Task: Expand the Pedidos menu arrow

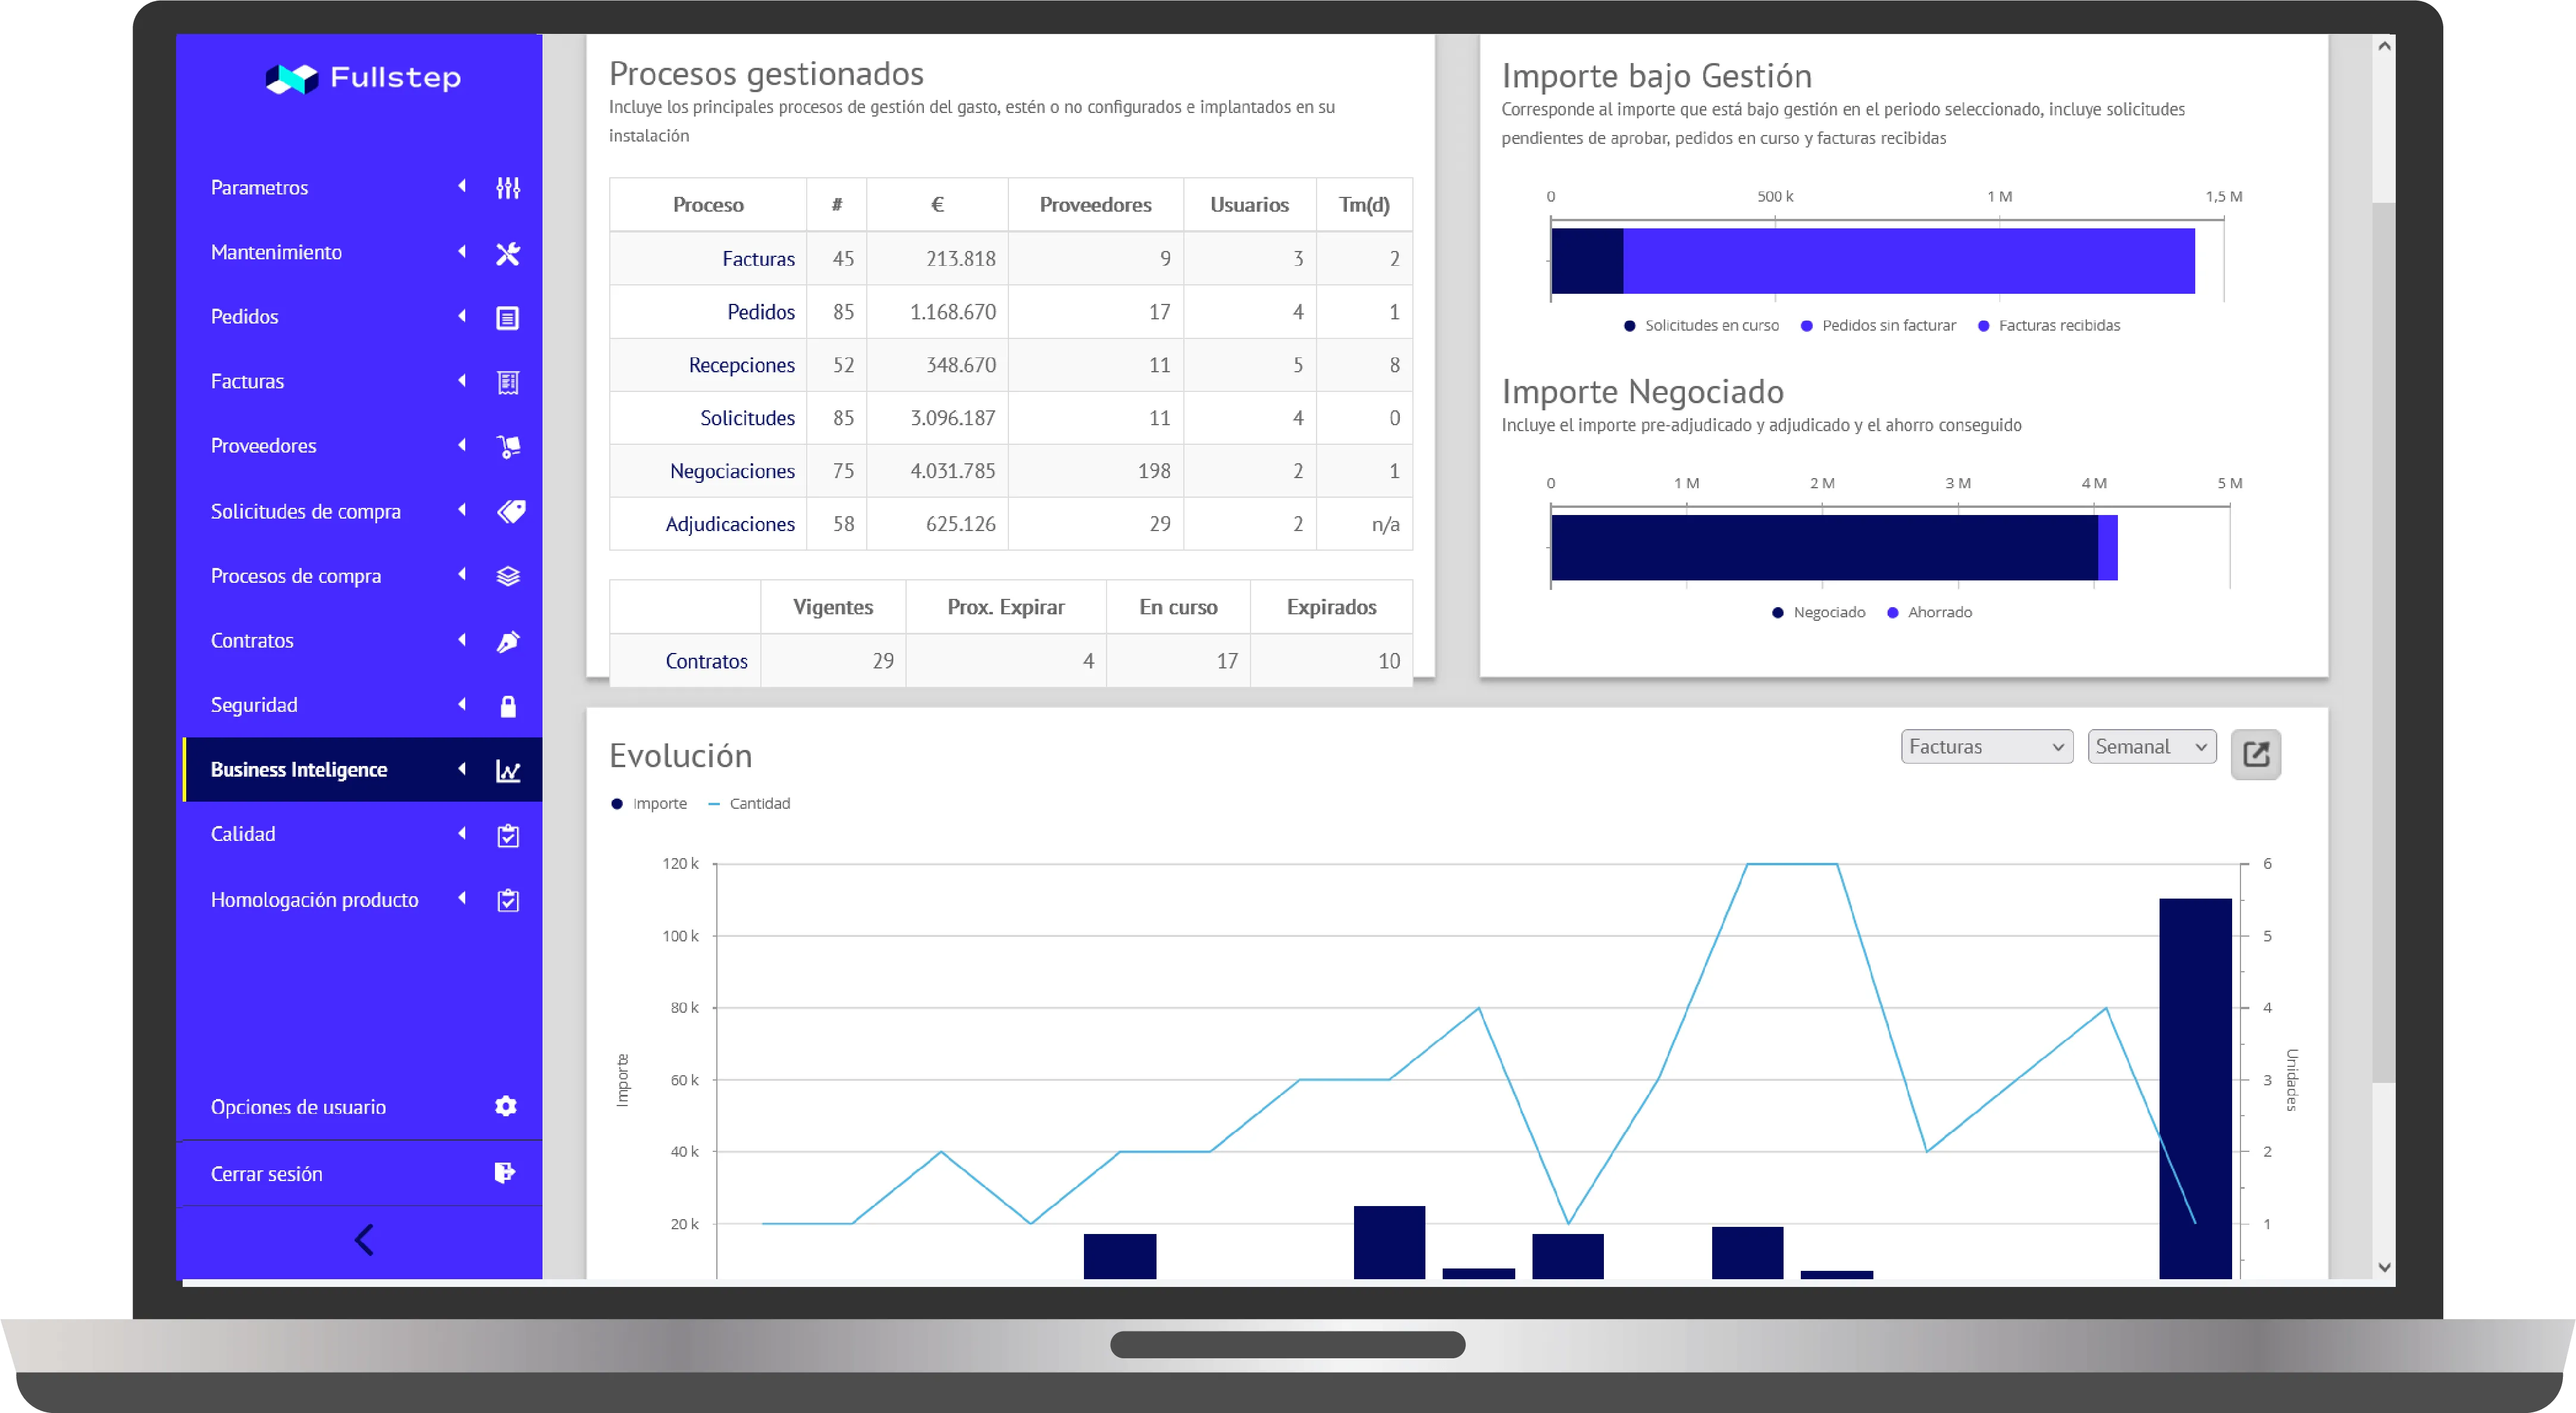Action: coord(462,317)
